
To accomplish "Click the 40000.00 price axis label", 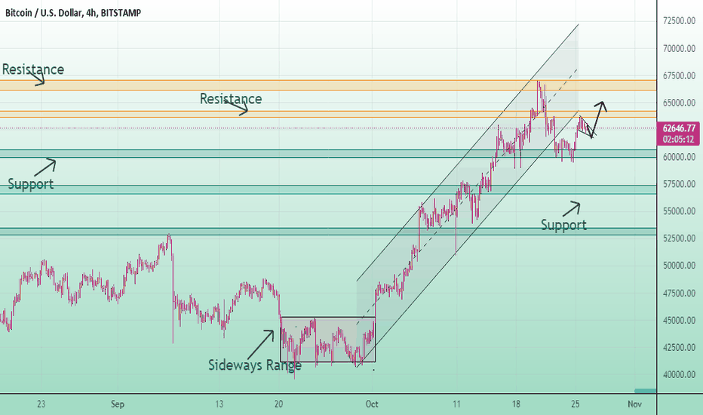I will pos(679,374).
